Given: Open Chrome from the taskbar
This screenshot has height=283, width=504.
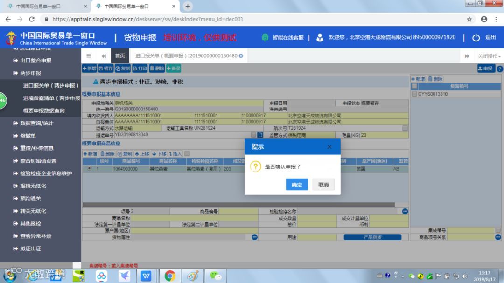Looking at the screenshot, I should (170, 276).
